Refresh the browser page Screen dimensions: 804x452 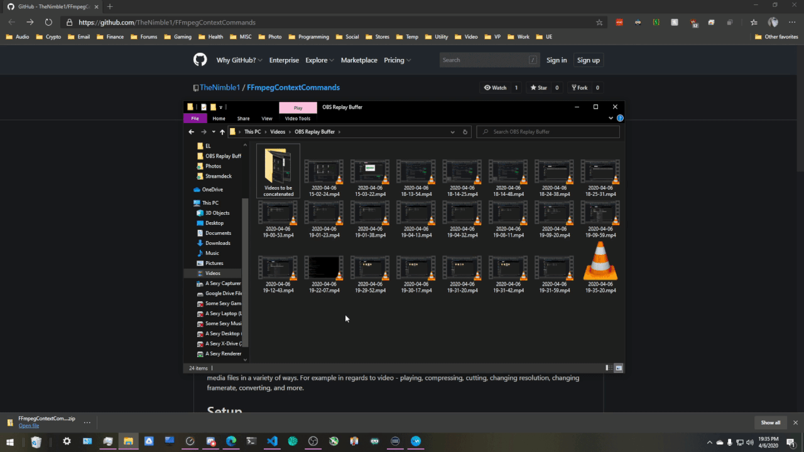[48, 22]
